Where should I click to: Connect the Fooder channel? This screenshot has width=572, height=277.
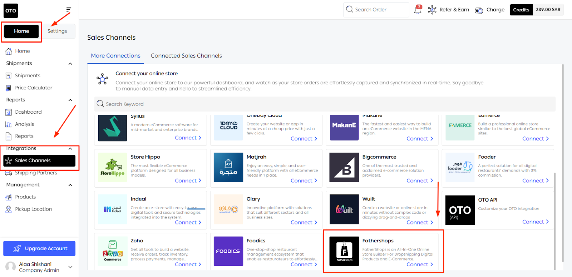(x=536, y=181)
